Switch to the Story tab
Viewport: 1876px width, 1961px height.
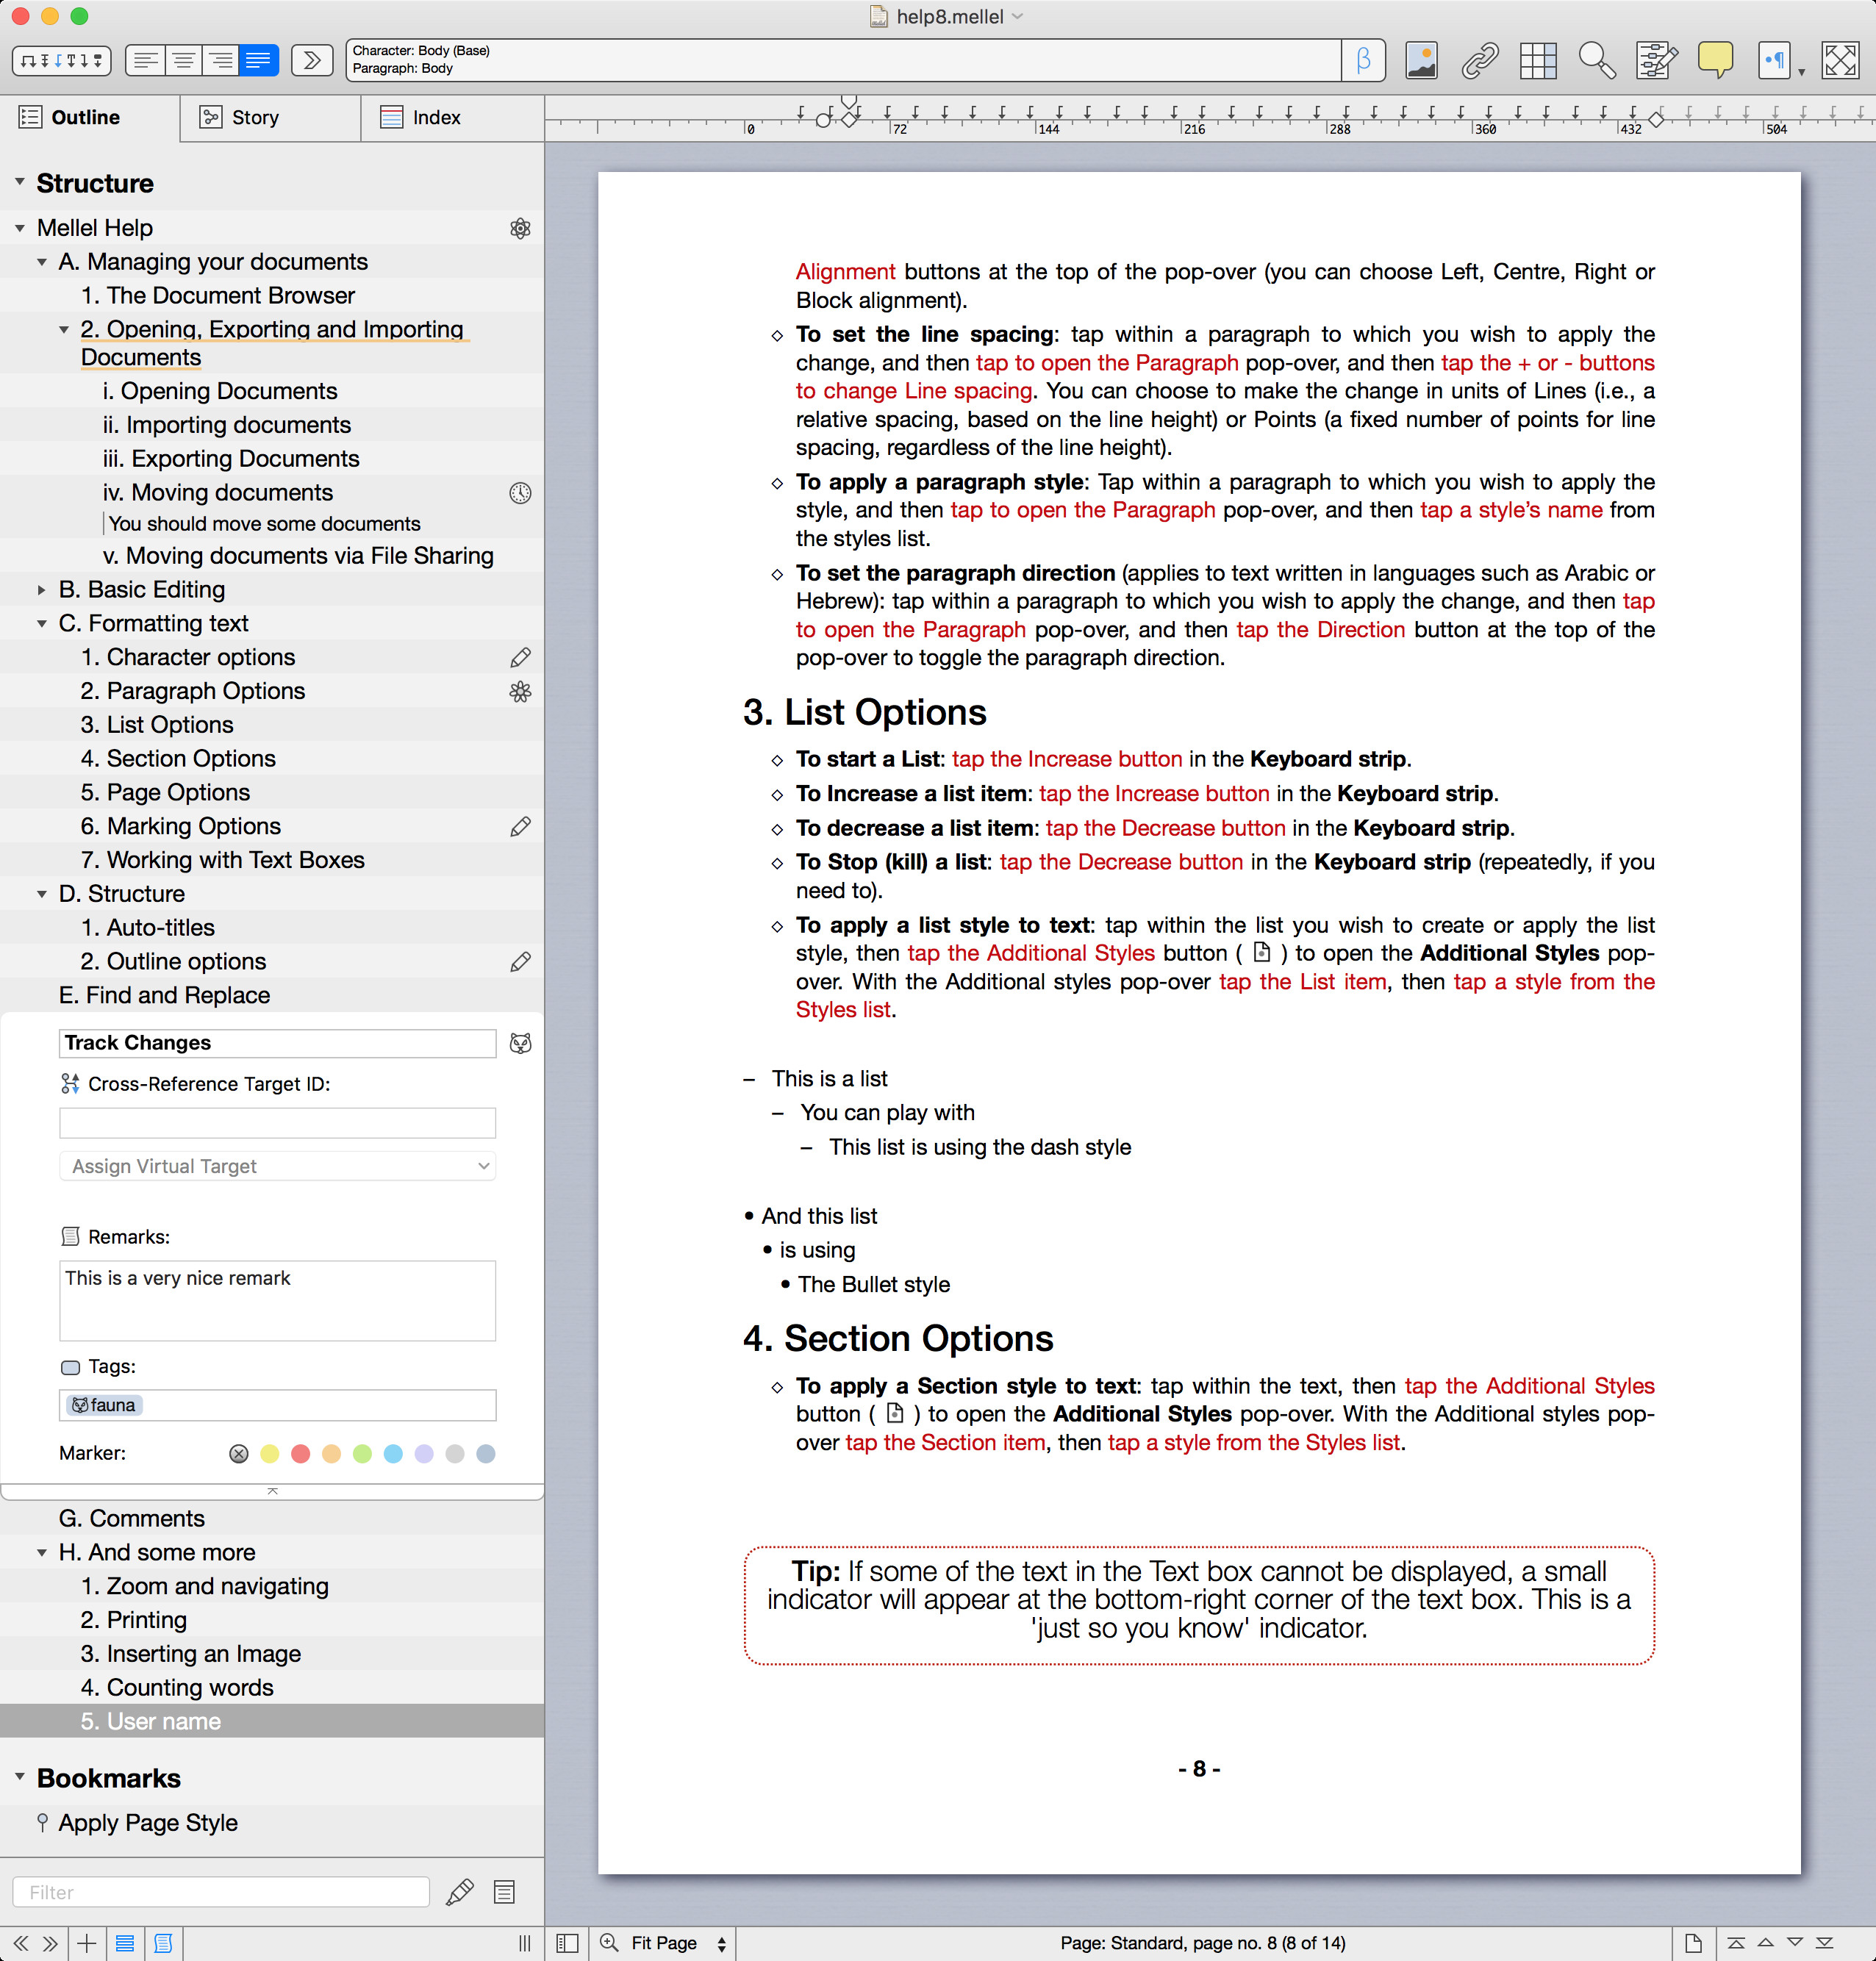point(270,117)
